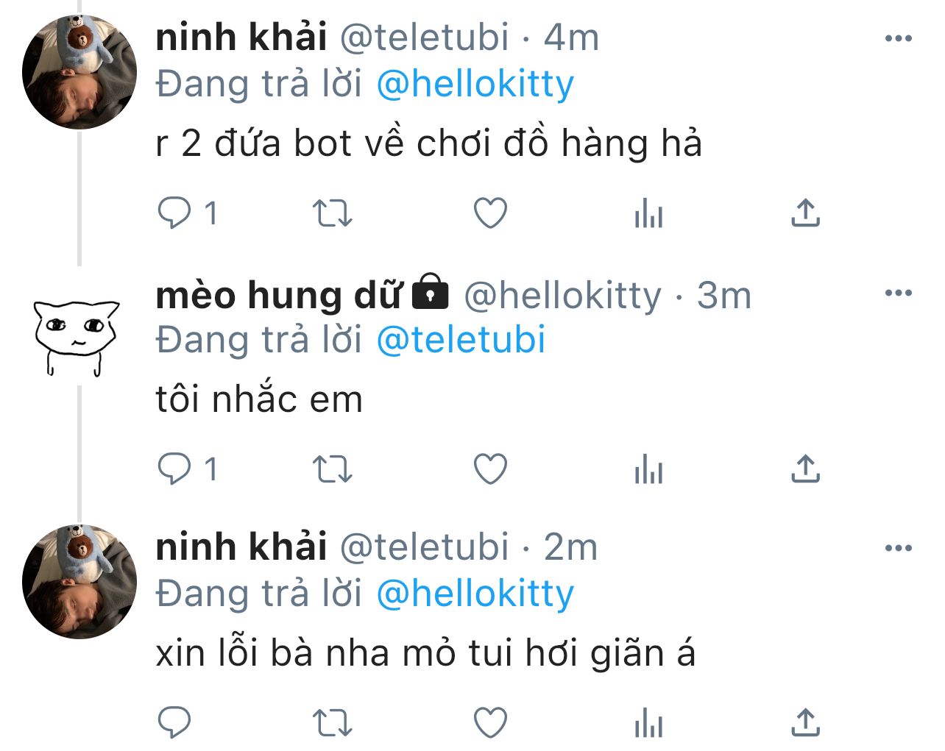Share the first ninh khải tweet
This screenshot has width=945, height=751.
[805, 213]
